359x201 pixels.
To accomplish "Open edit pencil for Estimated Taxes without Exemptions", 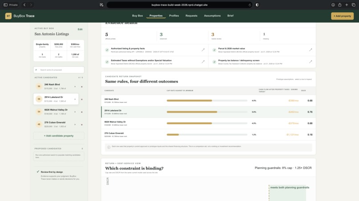I will pos(203,62).
